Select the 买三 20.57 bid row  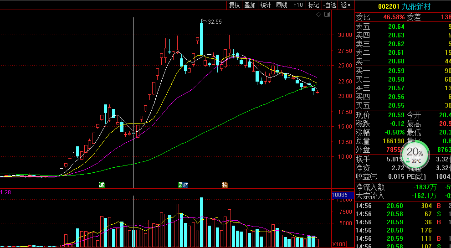coord(403,88)
